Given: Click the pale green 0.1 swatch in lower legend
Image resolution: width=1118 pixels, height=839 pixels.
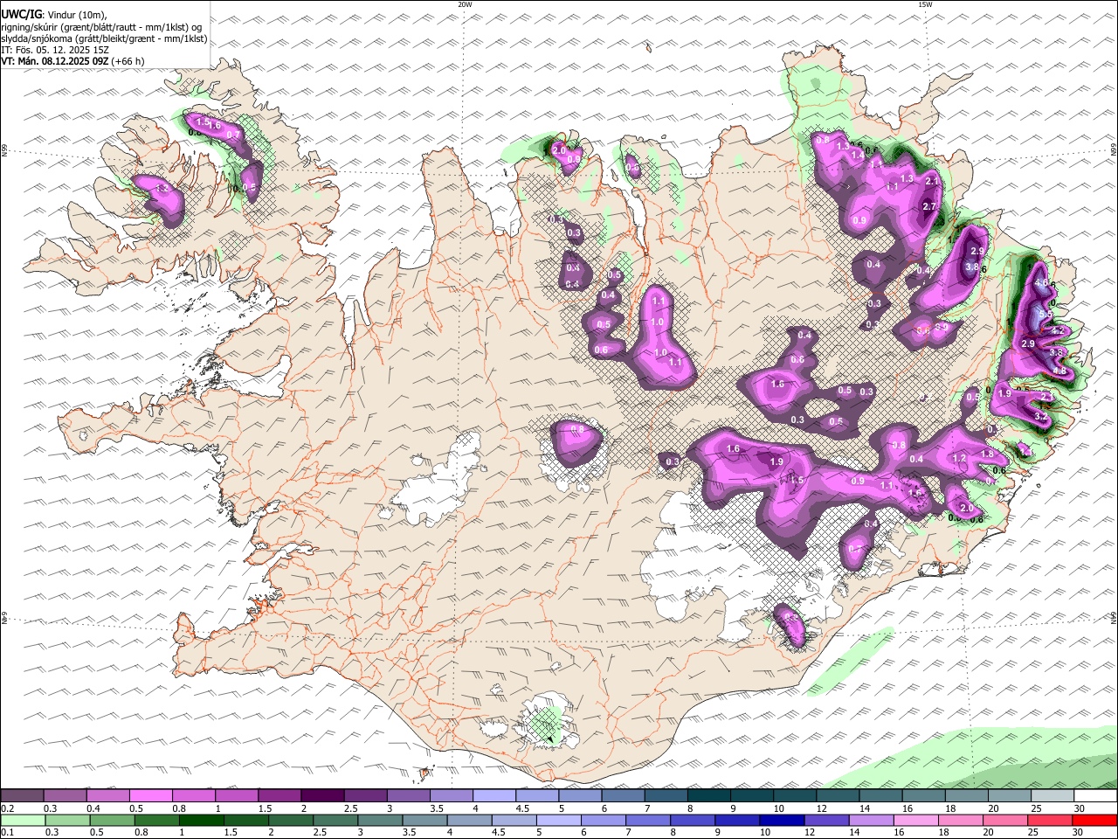Looking at the screenshot, I should (23, 821).
